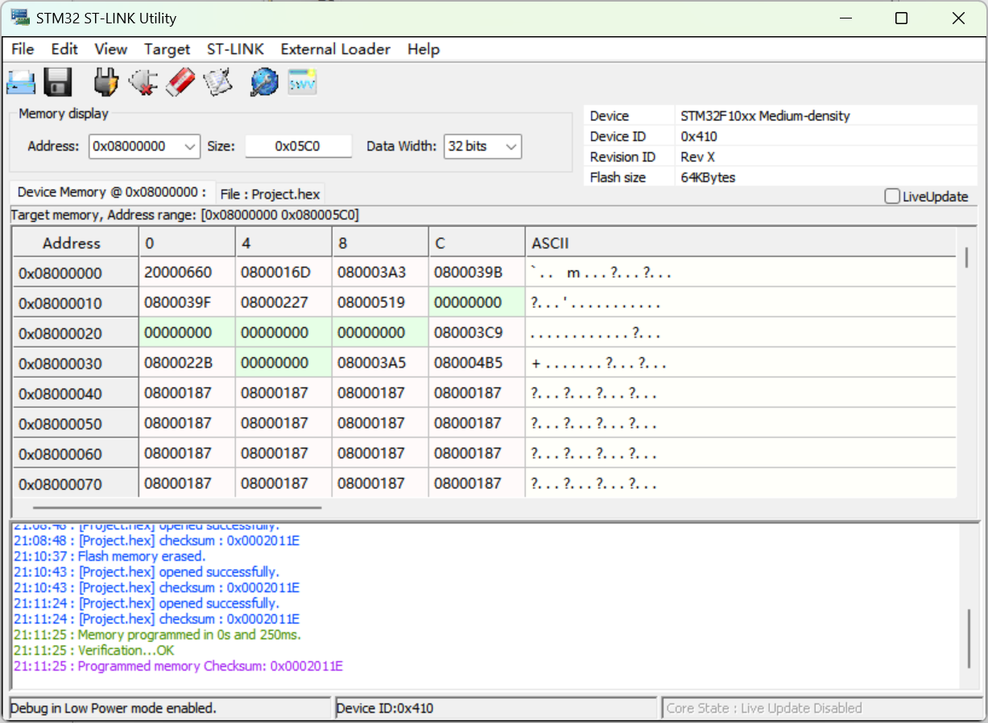Click the ASCII column header
The width and height of the screenshot is (988, 723).
coord(741,243)
